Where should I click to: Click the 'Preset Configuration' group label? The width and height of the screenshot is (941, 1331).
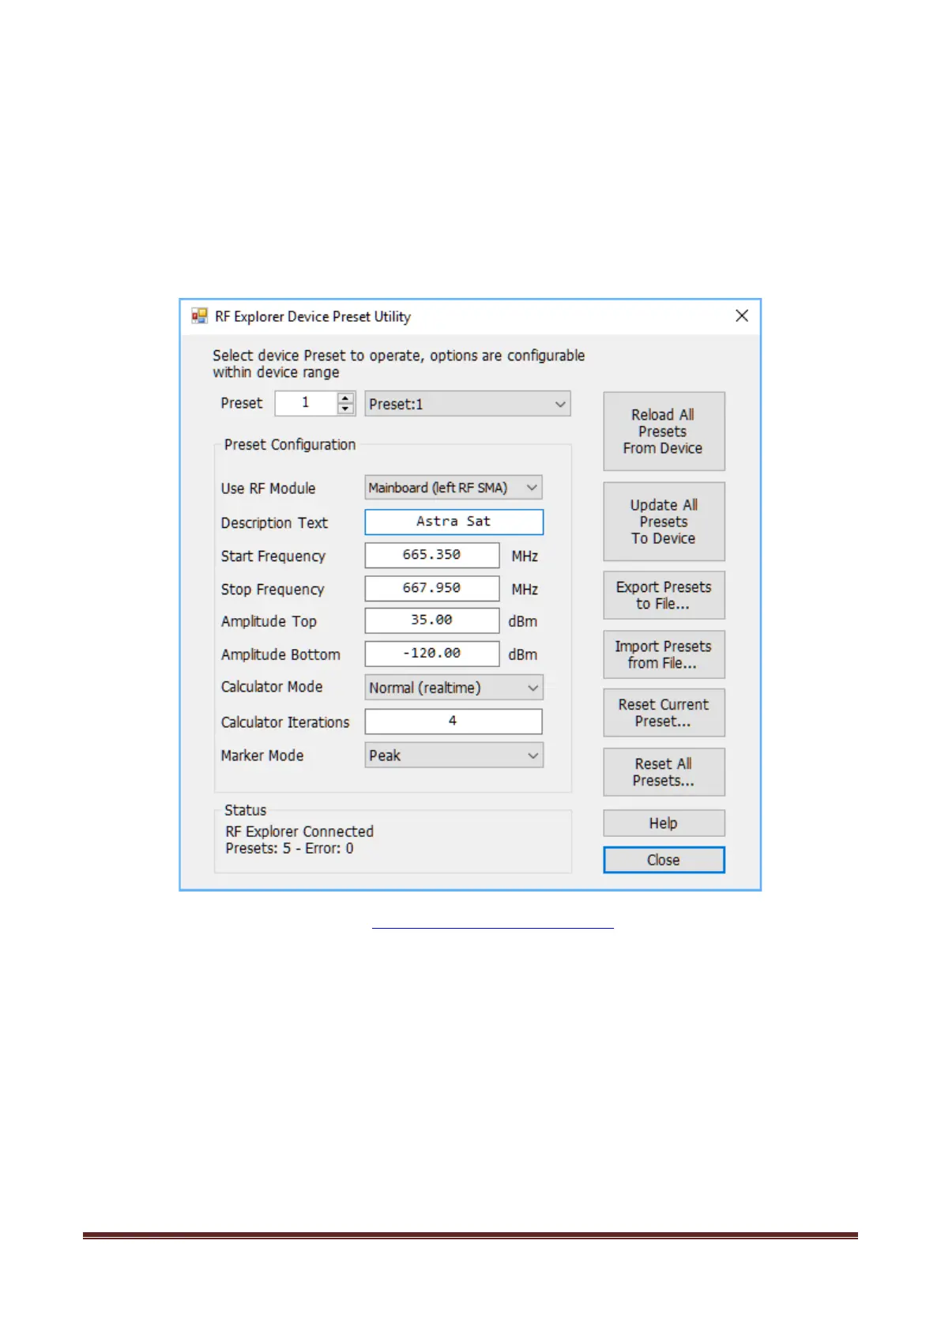tap(290, 444)
